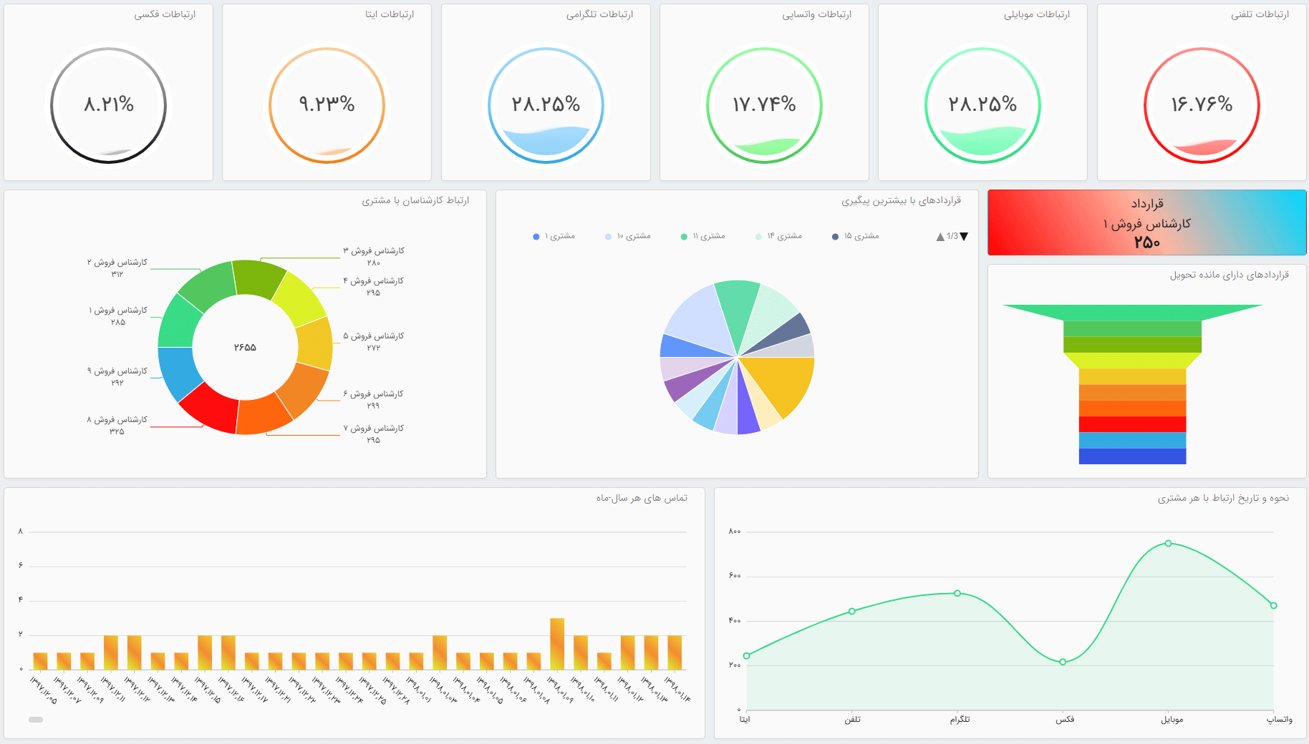Viewport: 1309px width, 744px height.
Task: Click the قراردادهای دارای مانده تحویل funnel title
Action: 1229,275
